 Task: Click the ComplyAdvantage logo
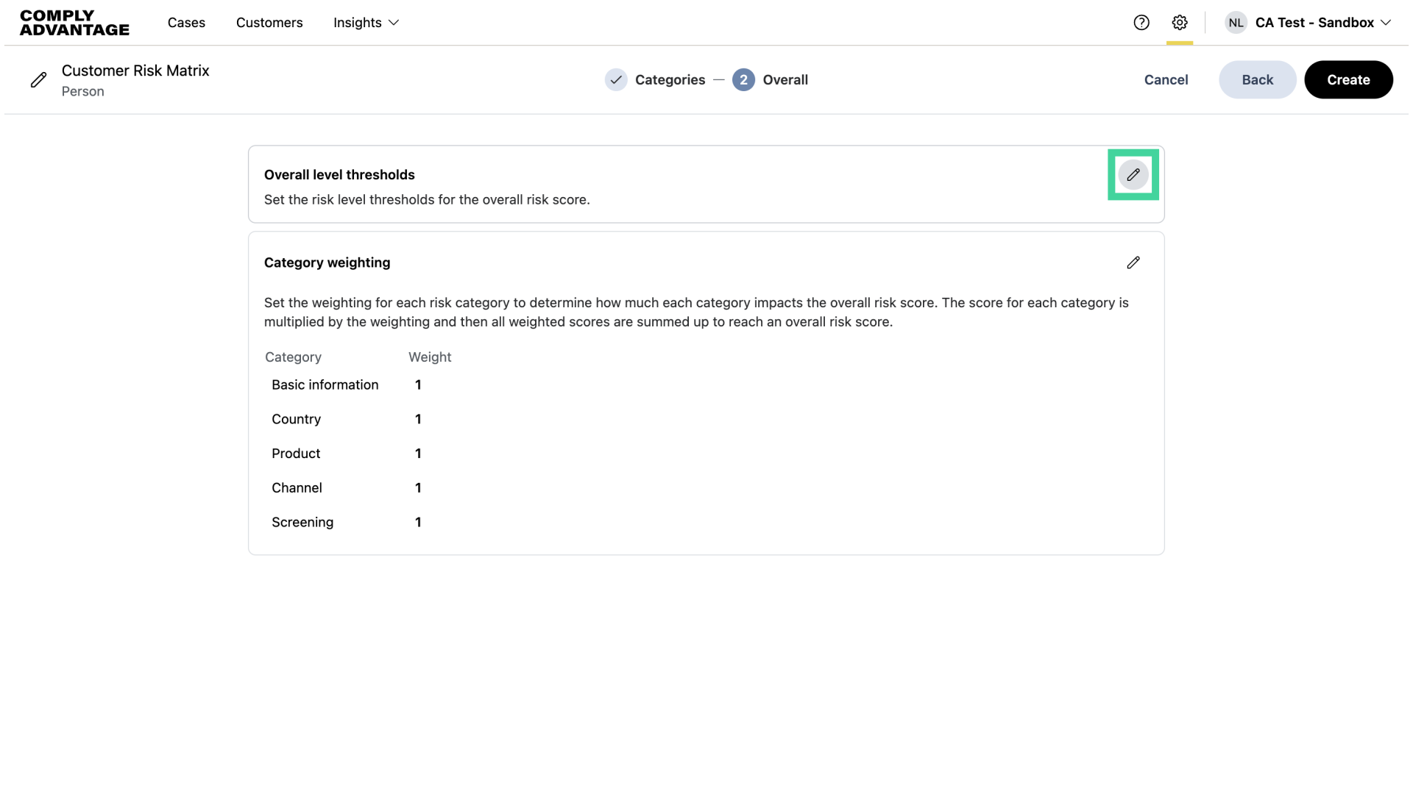[x=74, y=23]
